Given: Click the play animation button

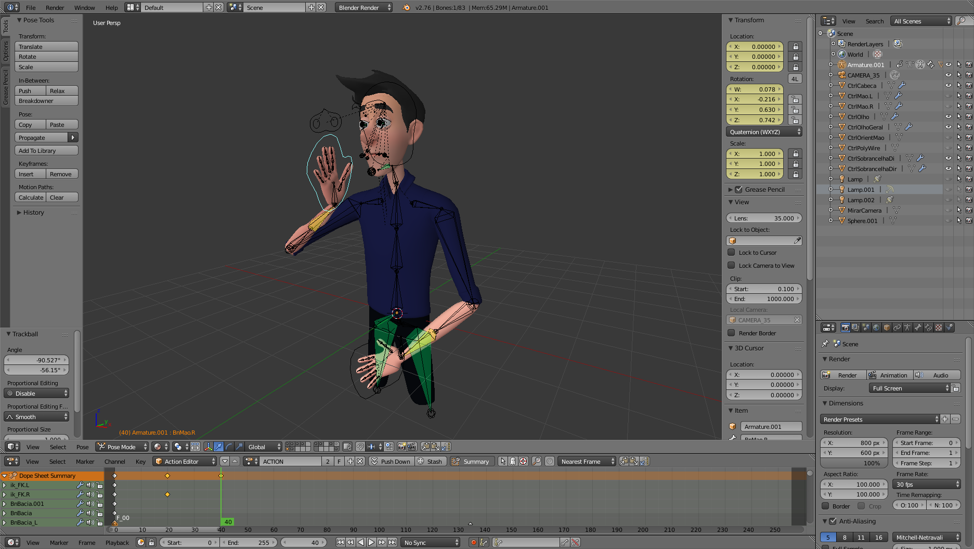Looking at the screenshot, I should [371, 542].
